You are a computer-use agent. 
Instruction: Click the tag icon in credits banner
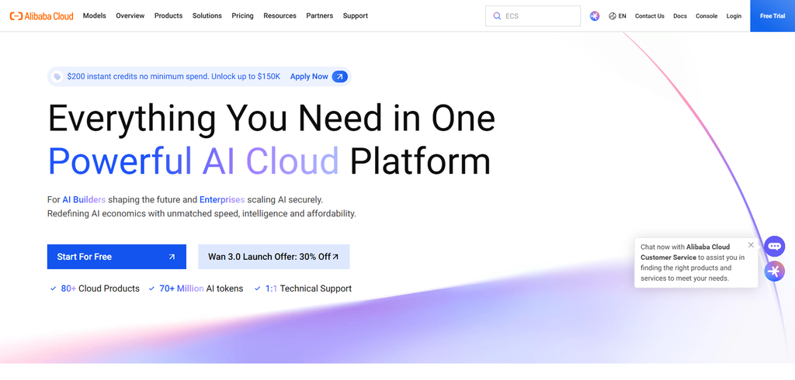(57, 77)
